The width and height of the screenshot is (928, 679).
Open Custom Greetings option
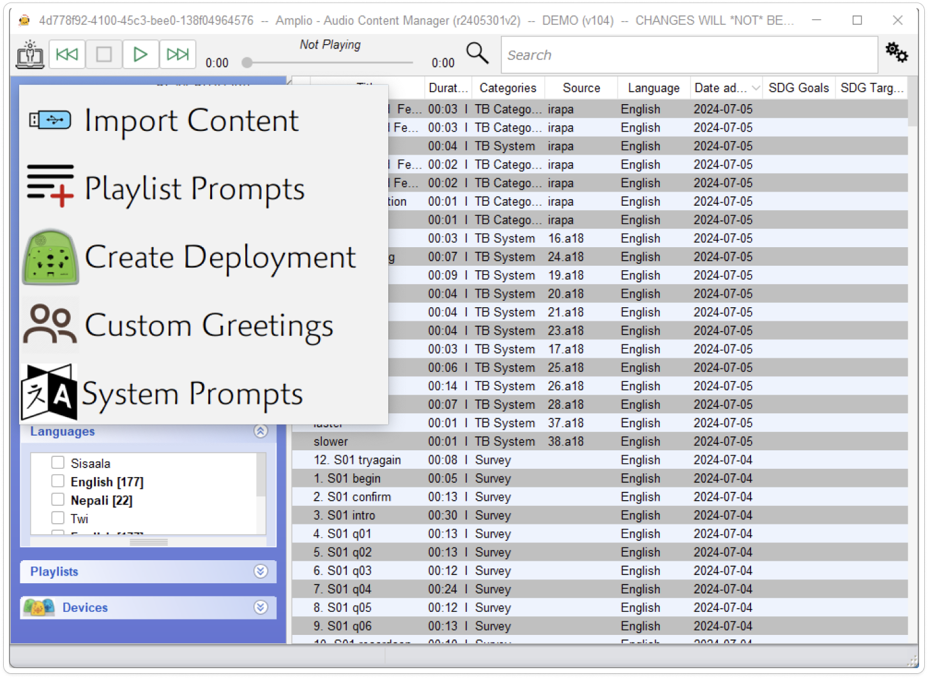209,325
